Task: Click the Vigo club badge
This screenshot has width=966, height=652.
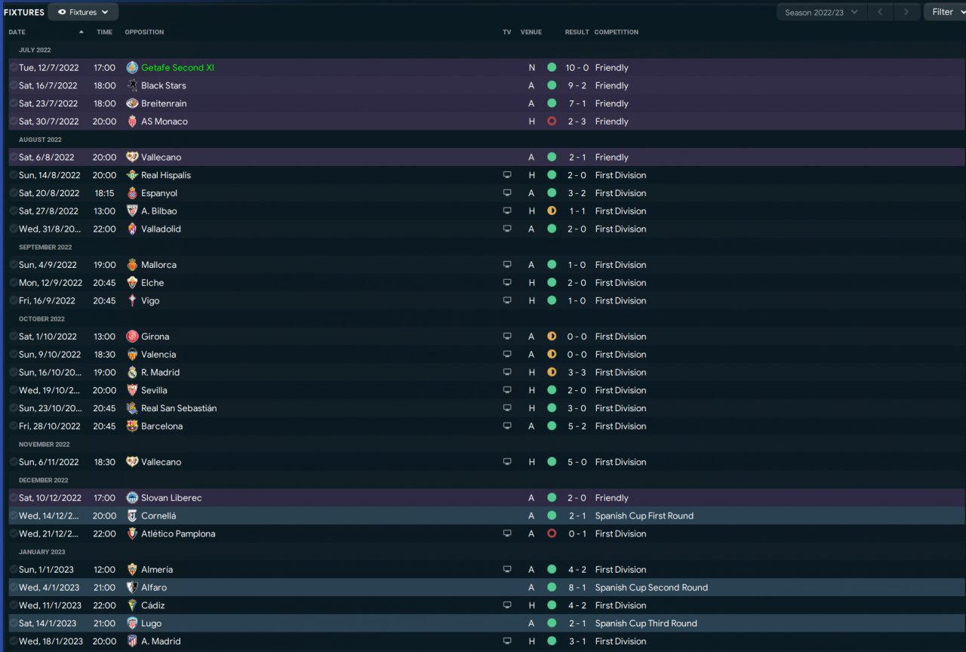Action: point(132,300)
